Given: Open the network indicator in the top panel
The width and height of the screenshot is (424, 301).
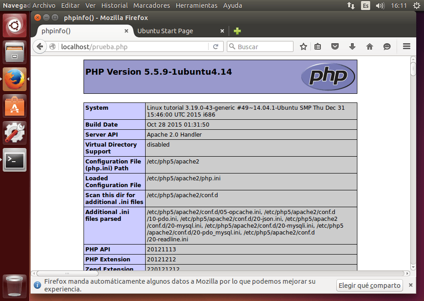Looking at the screenshot, I should click(351, 5).
